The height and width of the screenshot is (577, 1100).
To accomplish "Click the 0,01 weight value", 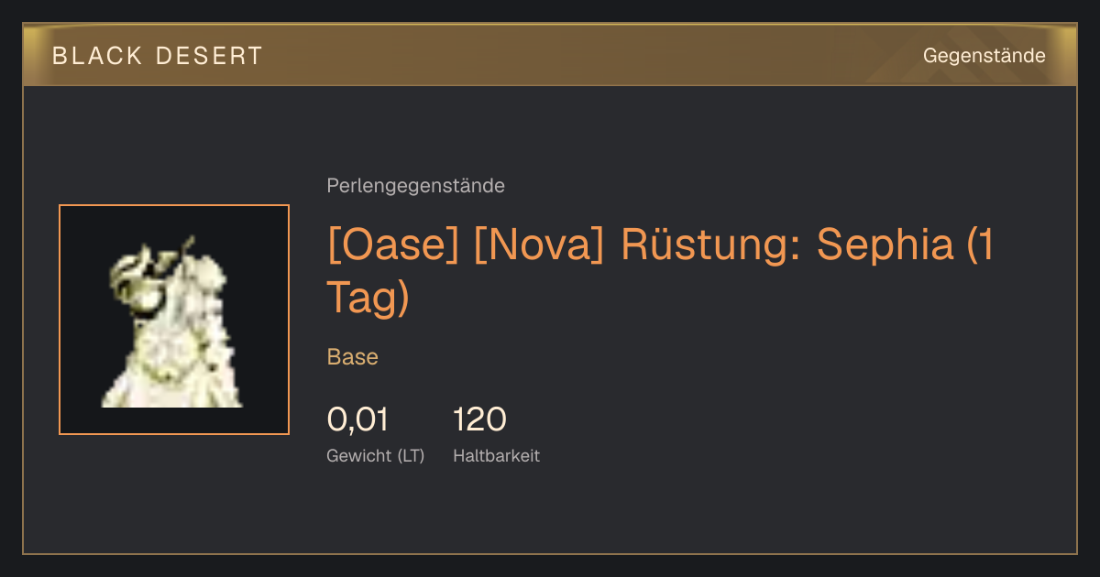I will 357,420.
